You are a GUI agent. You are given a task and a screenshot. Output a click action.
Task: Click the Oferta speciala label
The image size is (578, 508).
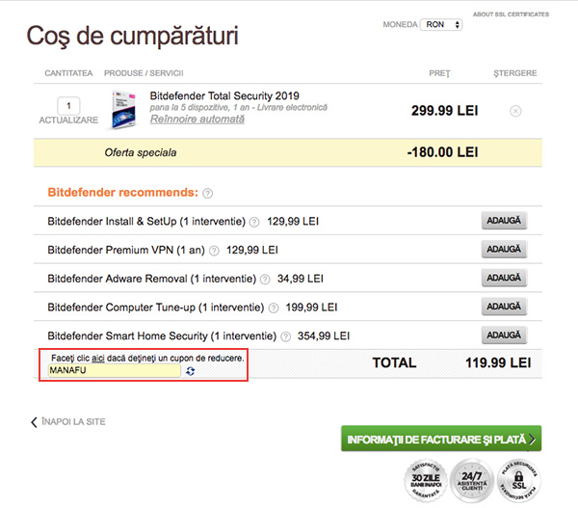(141, 152)
